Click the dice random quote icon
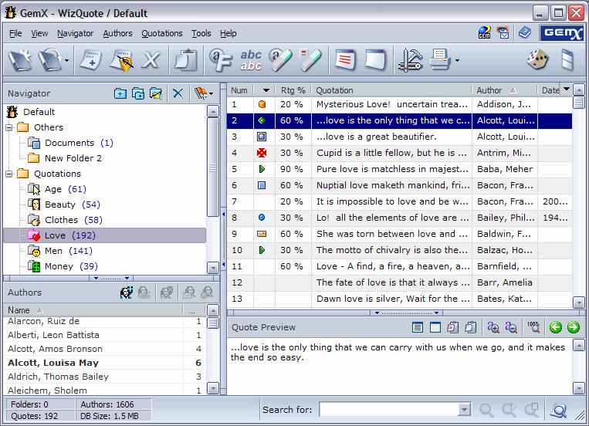The height and width of the screenshot is (426, 589). coord(537,59)
